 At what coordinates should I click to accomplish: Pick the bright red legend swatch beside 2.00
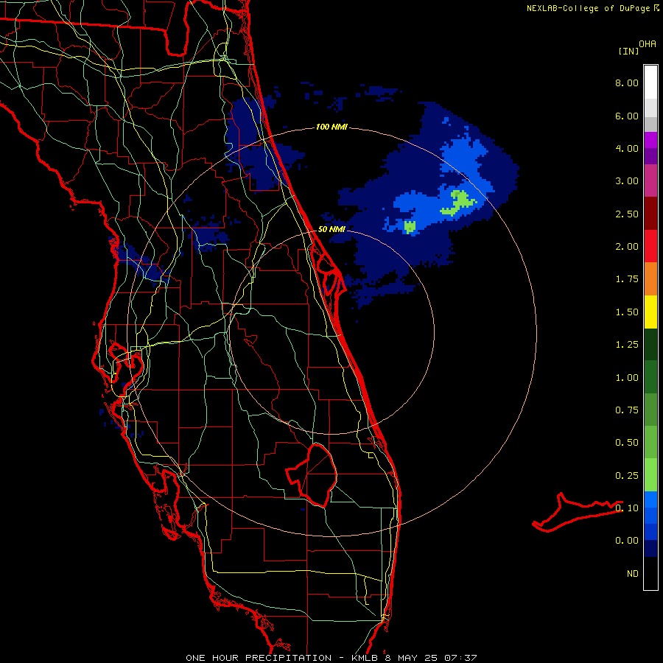coord(650,246)
